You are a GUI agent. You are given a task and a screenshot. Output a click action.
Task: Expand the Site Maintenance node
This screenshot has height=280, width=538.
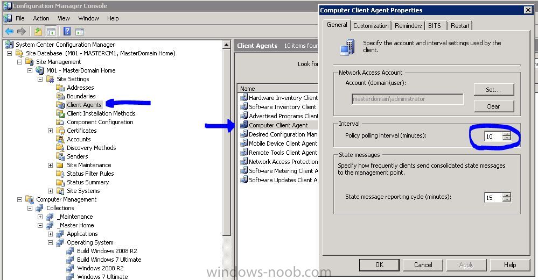[51, 165]
